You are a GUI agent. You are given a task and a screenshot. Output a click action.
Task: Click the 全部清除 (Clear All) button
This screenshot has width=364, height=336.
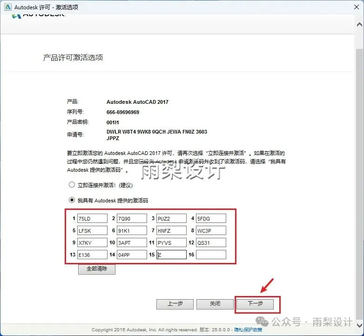click(97, 269)
